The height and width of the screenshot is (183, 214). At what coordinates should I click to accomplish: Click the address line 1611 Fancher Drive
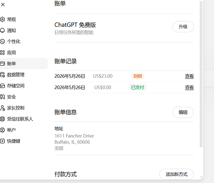coord(74,136)
